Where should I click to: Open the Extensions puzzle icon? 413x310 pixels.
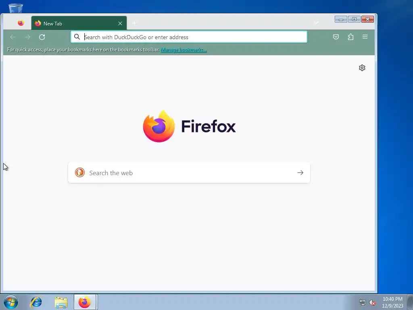(x=350, y=37)
